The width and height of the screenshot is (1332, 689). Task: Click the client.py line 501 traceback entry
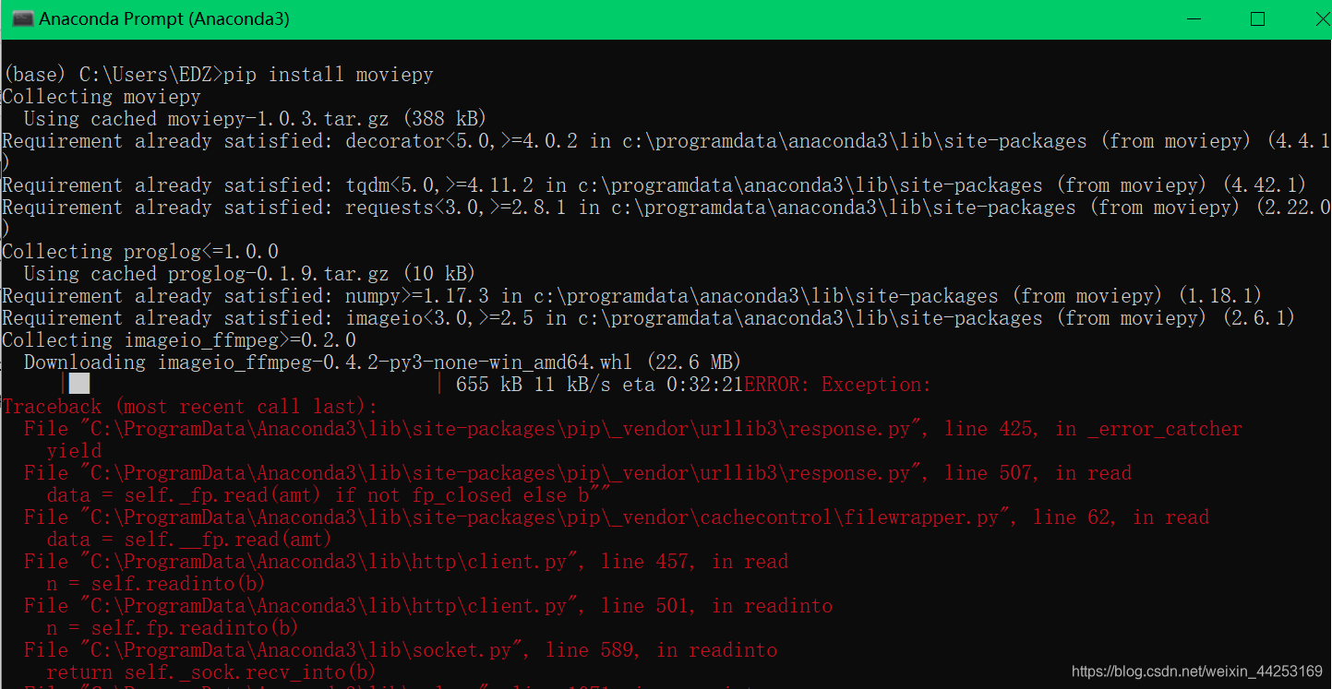point(428,606)
